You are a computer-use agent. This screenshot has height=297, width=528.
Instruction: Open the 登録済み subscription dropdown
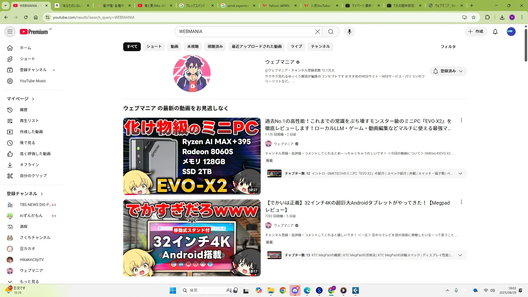click(x=448, y=71)
